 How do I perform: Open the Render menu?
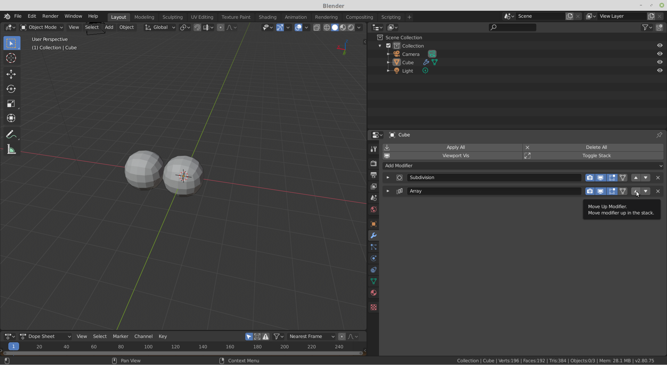[x=50, y=16]
